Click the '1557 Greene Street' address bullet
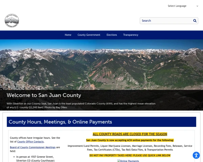The image size is (203, 162). point(35,159)
